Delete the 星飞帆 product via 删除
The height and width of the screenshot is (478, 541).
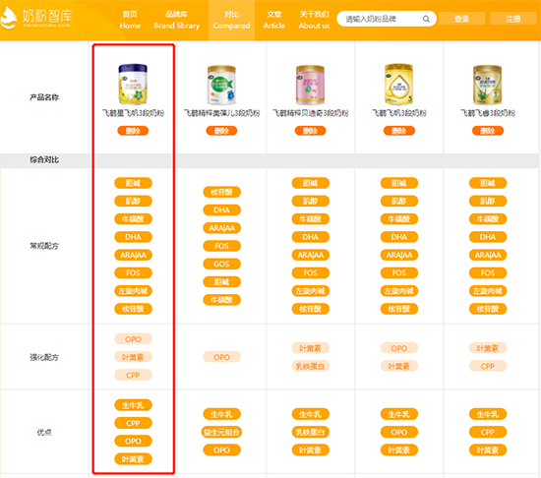133,131
